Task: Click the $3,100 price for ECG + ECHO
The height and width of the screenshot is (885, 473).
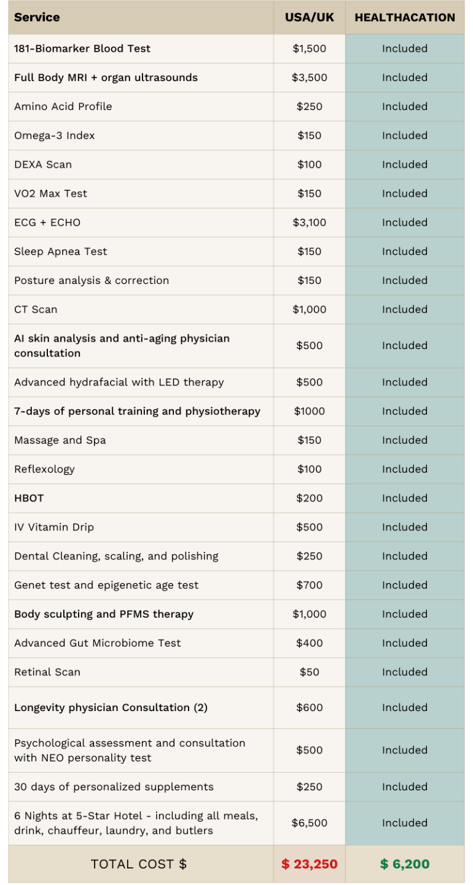Action: 310,222
